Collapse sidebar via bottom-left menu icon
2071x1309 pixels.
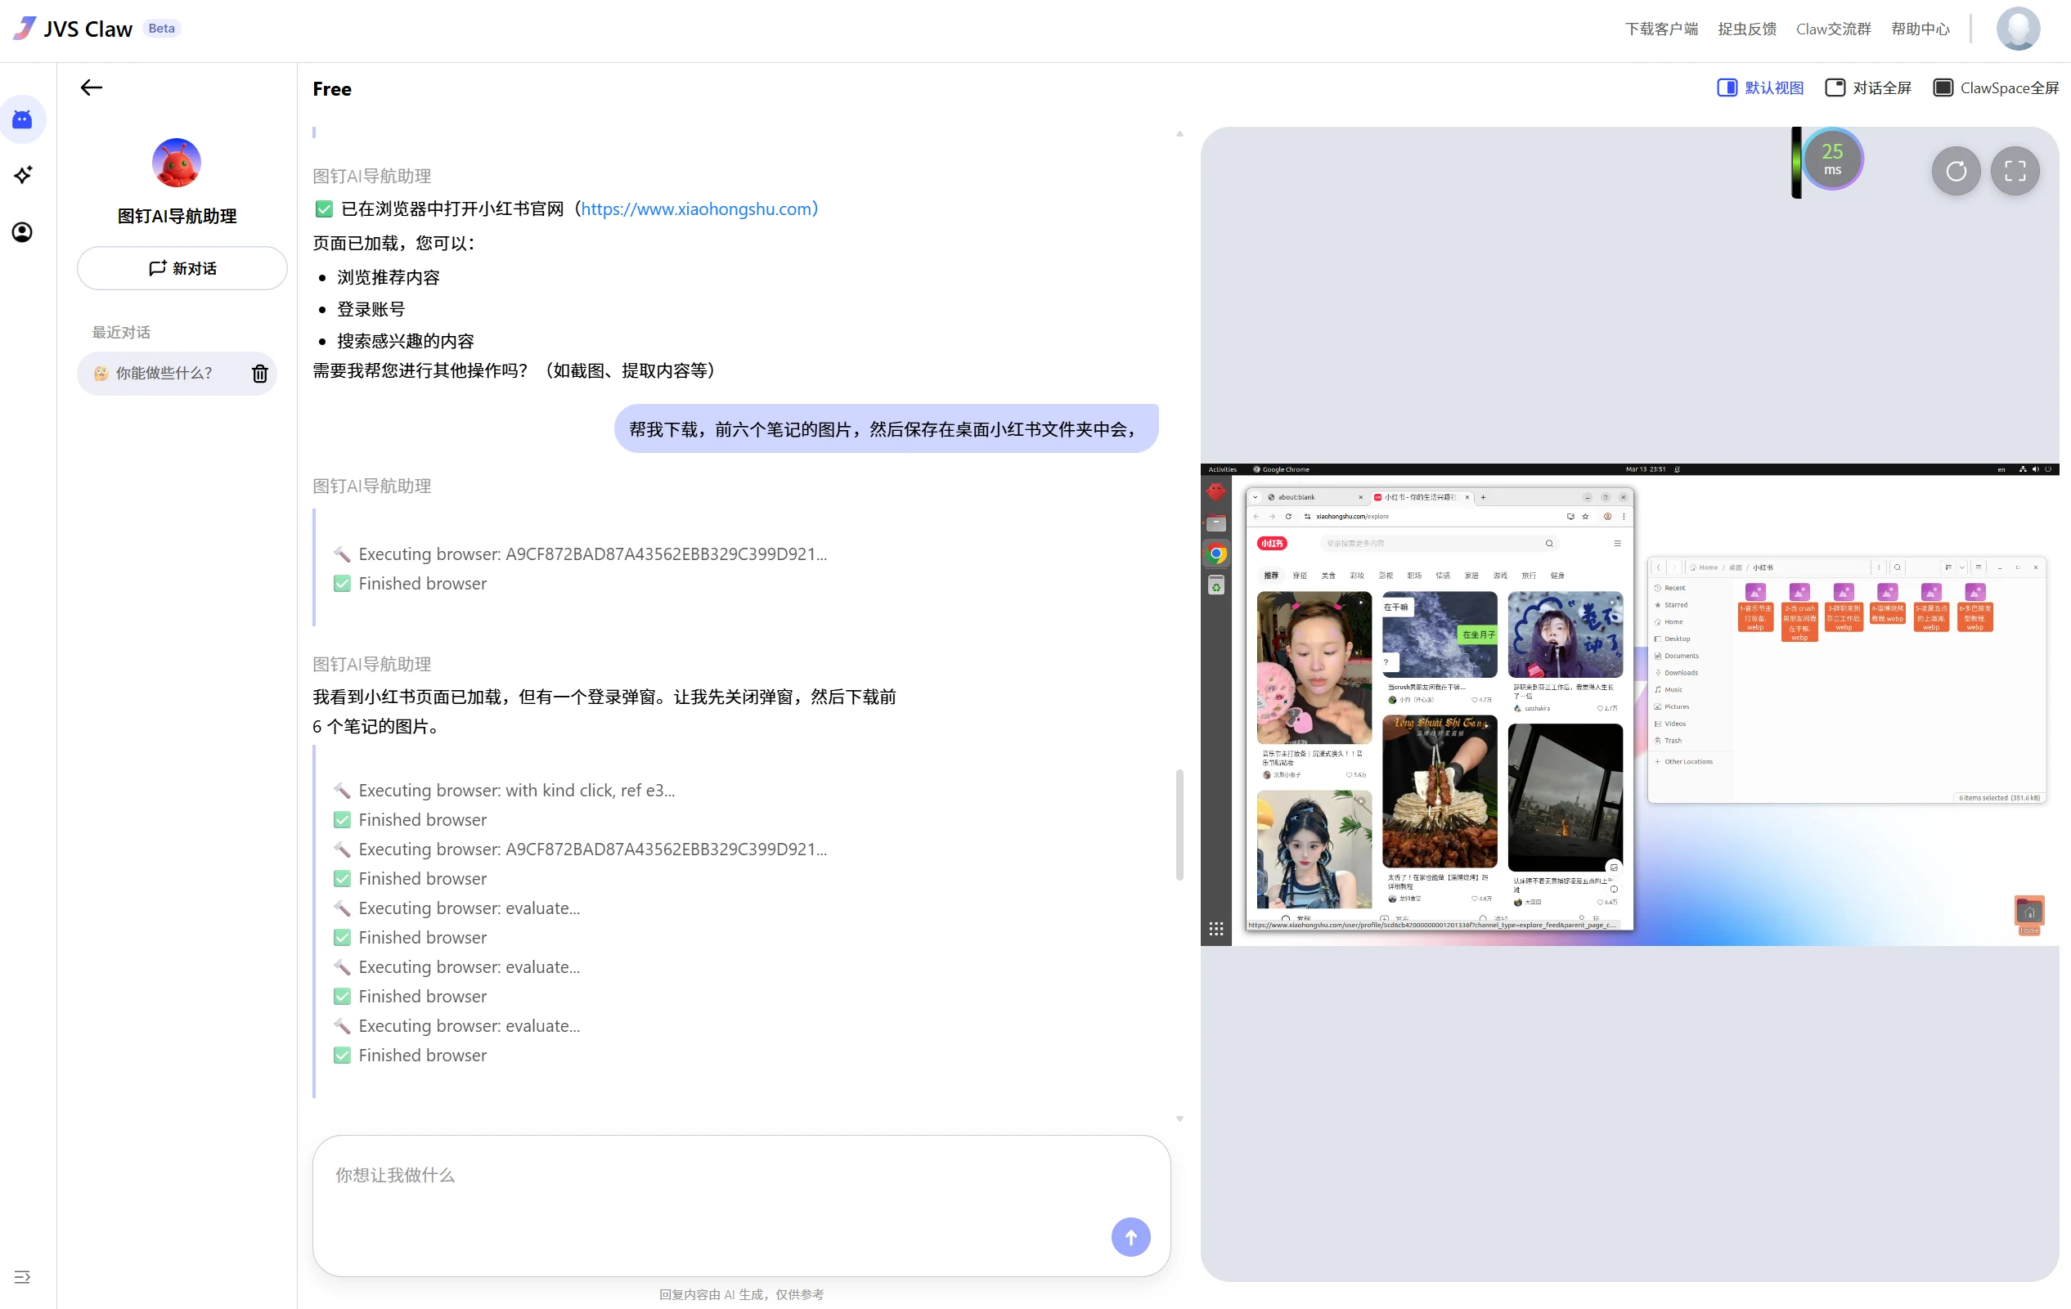click(x=22, y=1277)
